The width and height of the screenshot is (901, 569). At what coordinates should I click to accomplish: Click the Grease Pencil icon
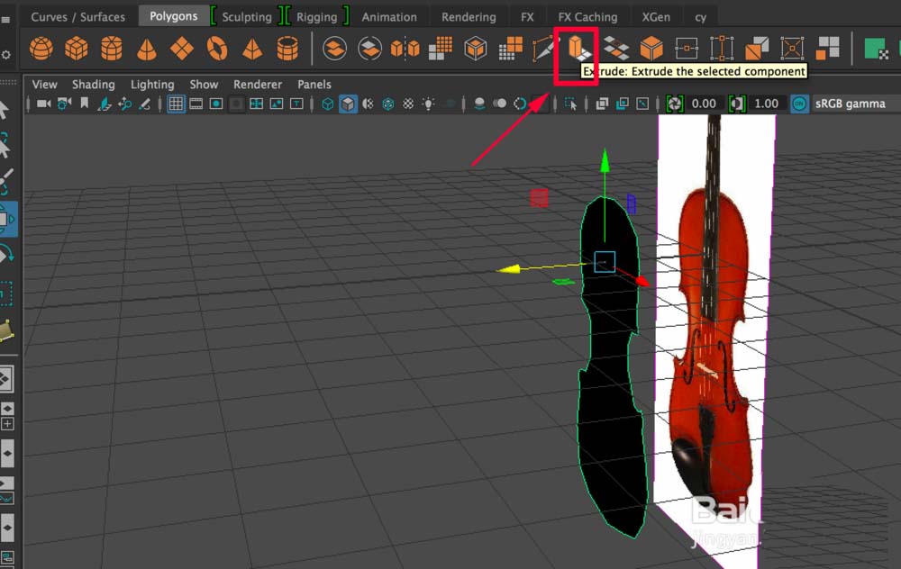(x=145, y=104)
